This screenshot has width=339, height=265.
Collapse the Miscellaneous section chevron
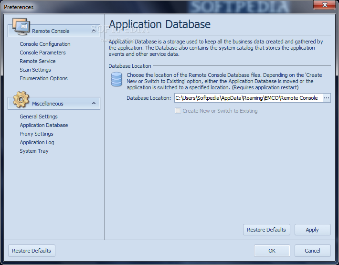click(x=94, y=103)
